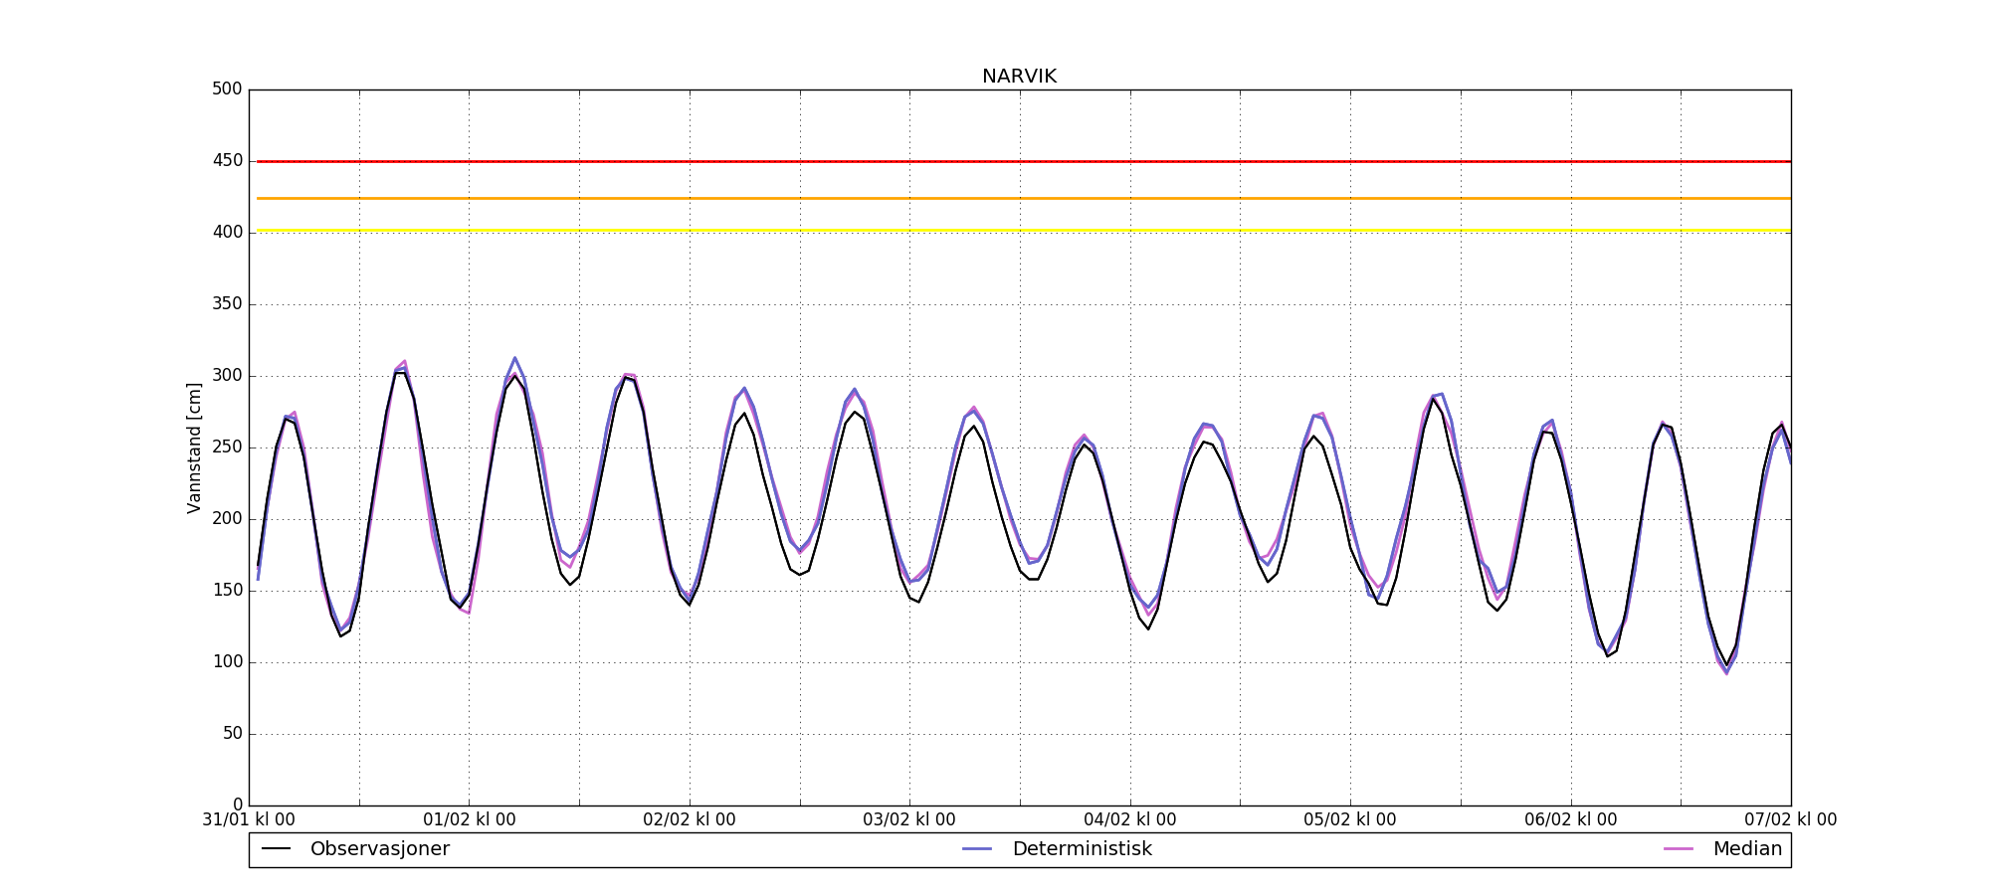Image resolution: width=1990 pixels, height=895 pixels.
Task: Click the 250 y-axis tick label
Action: coord(227,447)
